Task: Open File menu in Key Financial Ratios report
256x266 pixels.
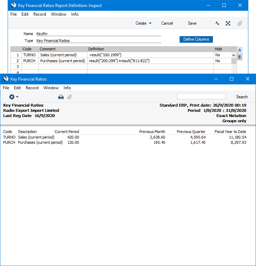Action: pyautogui.click(x=6, y=88)
